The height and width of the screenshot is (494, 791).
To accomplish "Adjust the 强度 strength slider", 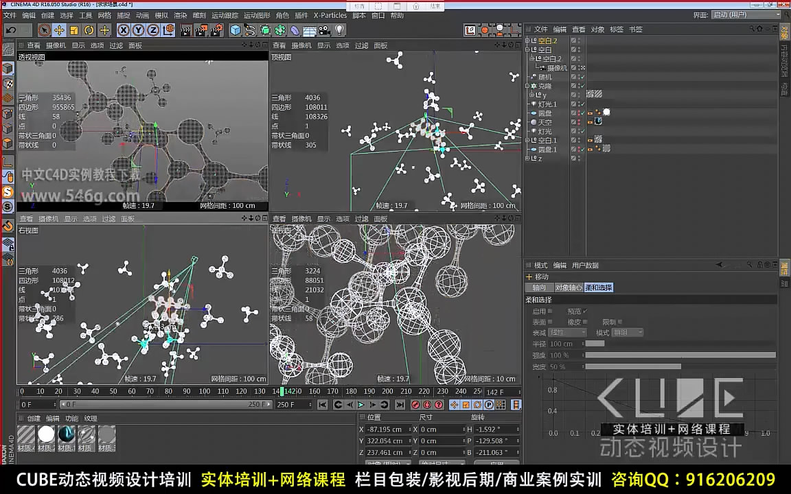I will (680, 355).
